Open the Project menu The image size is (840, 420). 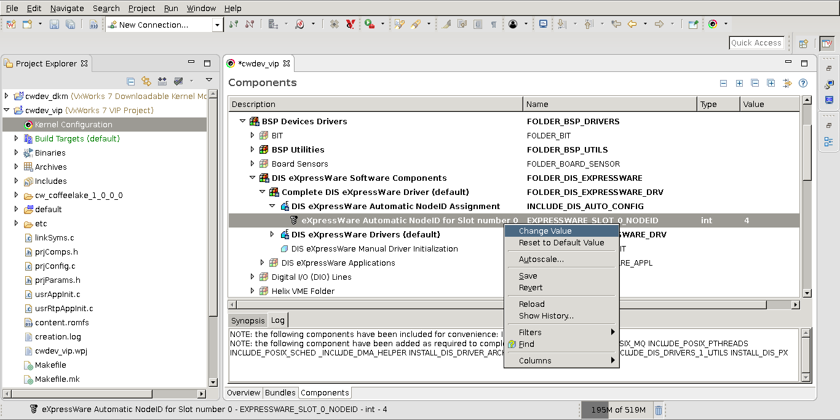pyautogui.click(x=141, y=8)
